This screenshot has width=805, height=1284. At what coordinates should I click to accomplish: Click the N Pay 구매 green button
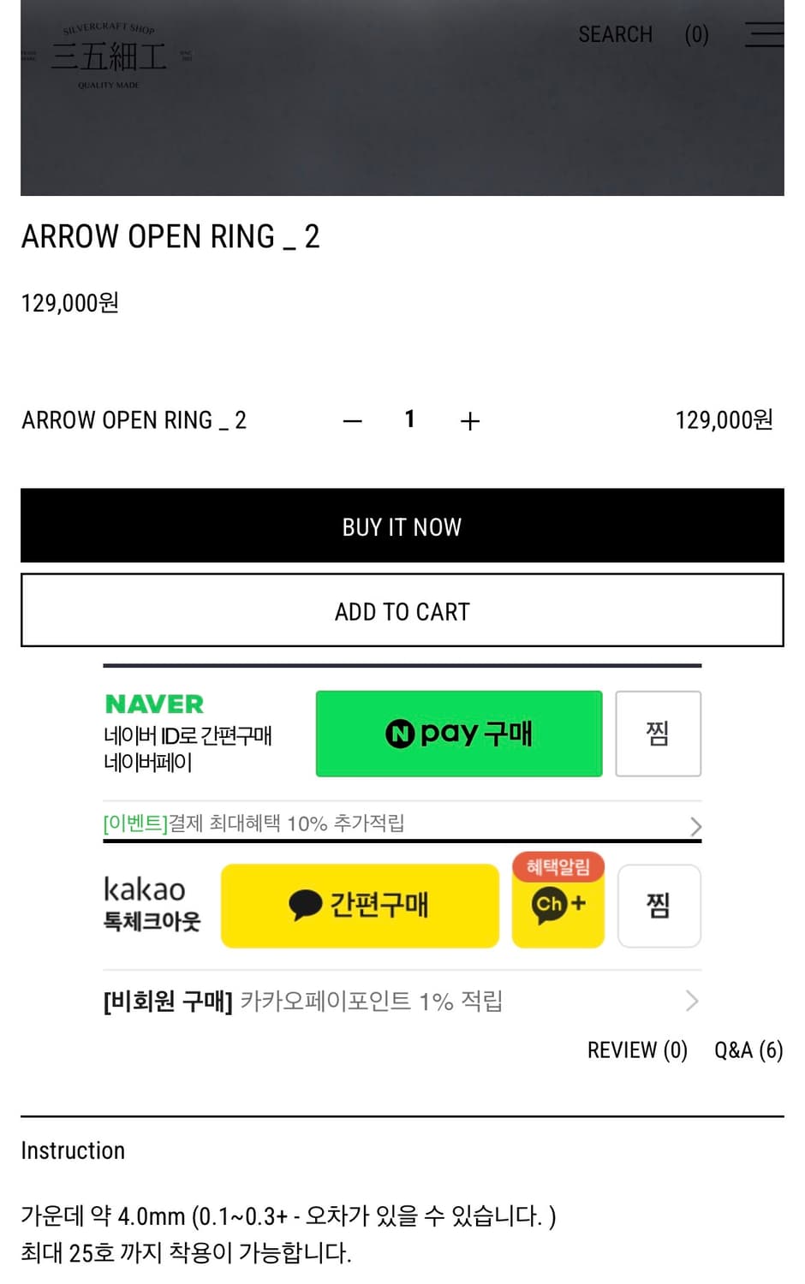click(459, 734)
